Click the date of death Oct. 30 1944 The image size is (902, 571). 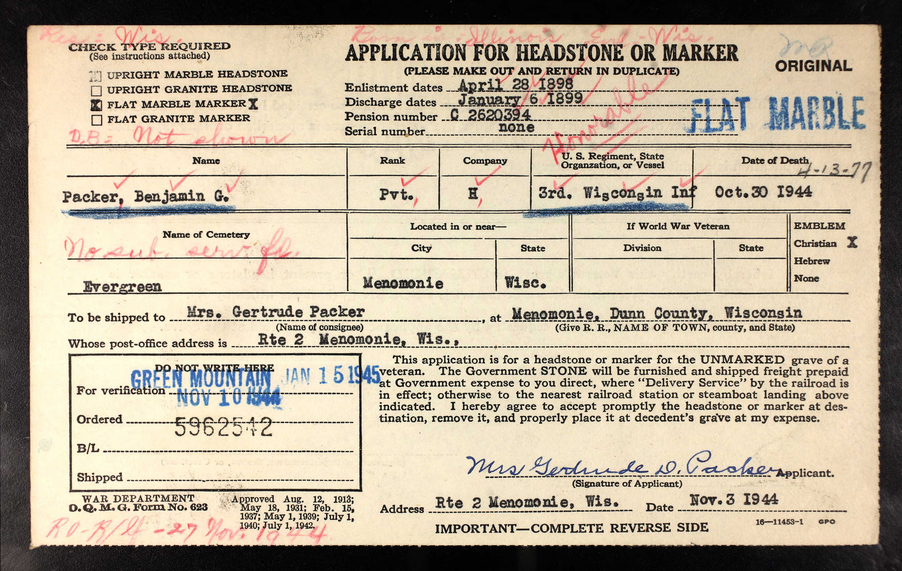[x=763, y=192]
